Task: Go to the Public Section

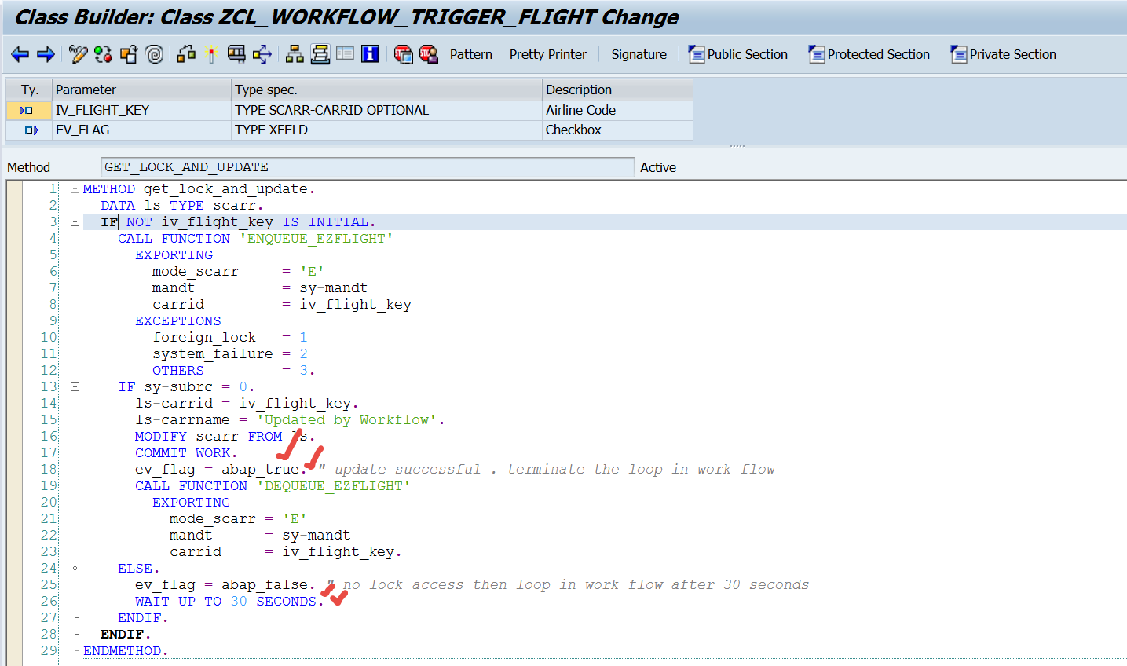Action: [738, 54]
